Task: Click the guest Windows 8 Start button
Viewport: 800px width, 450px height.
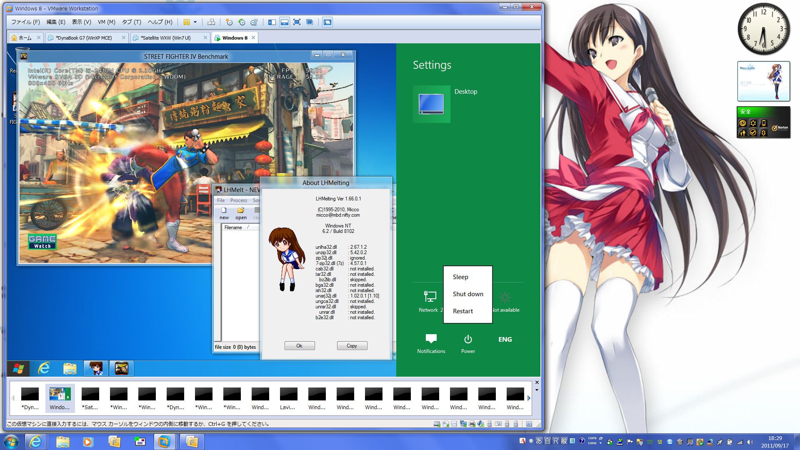Action: [x=18, y=368]
